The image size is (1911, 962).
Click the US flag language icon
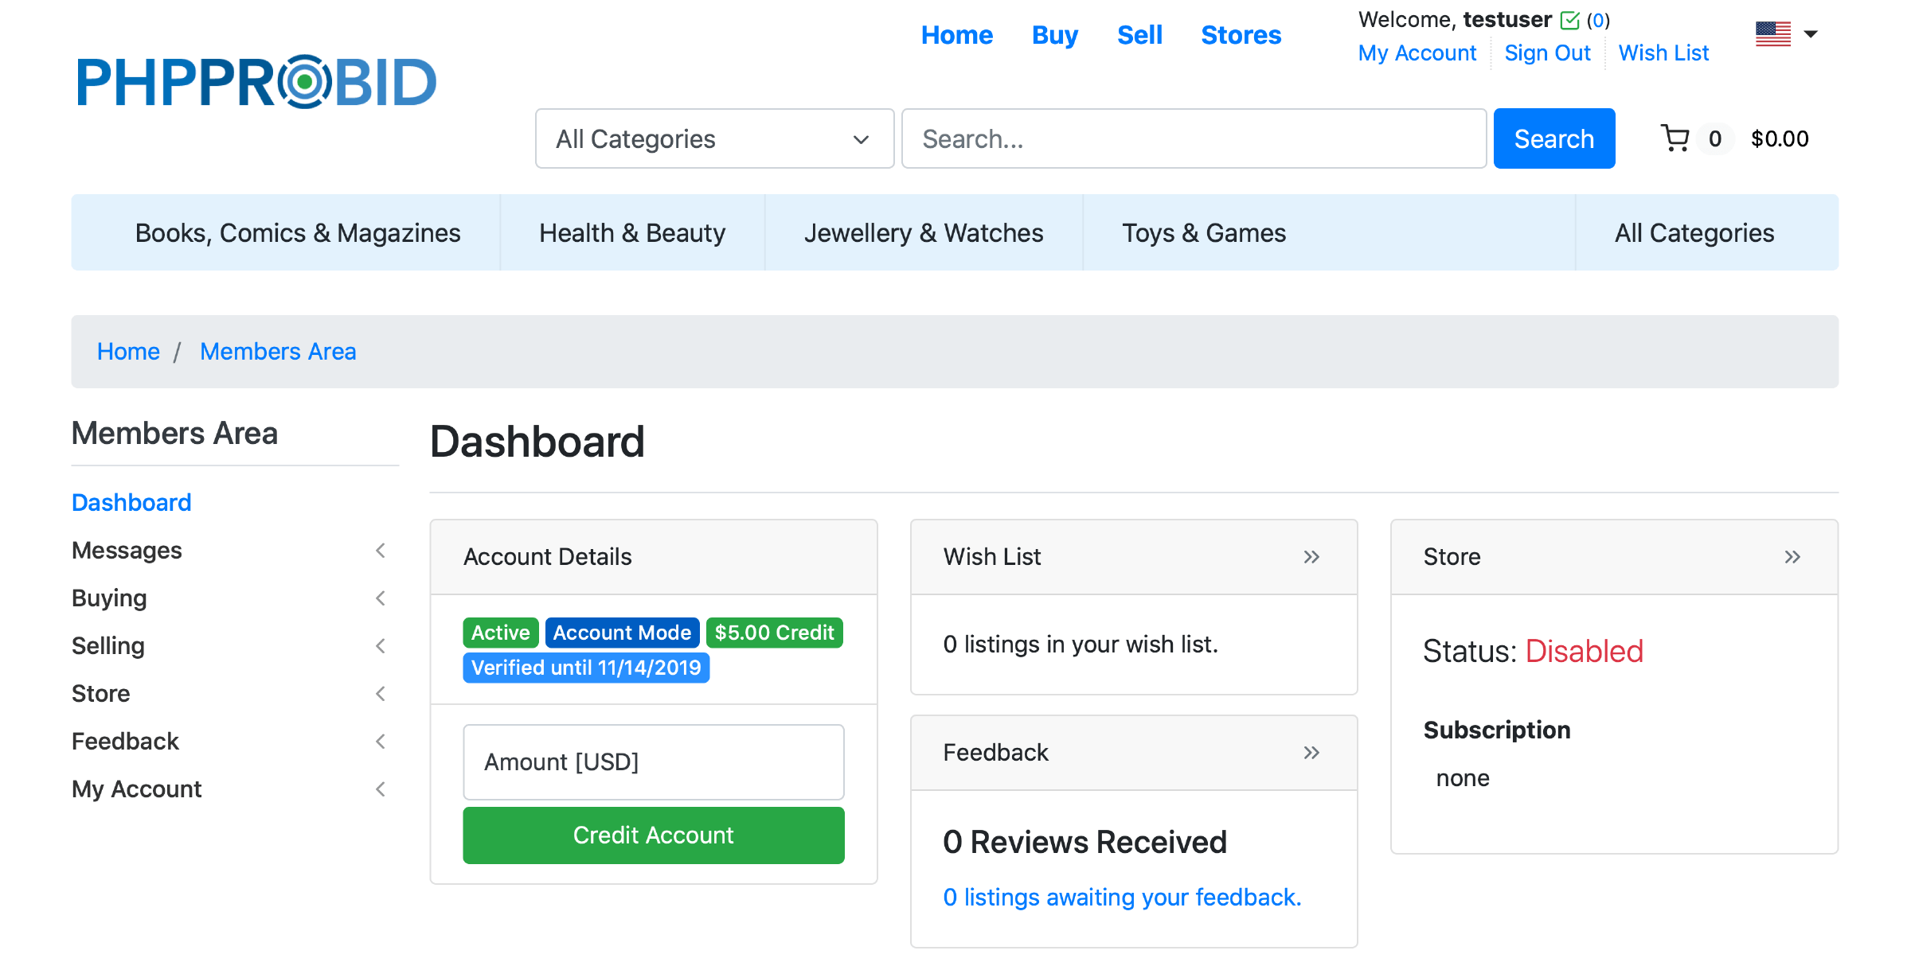1772,34
